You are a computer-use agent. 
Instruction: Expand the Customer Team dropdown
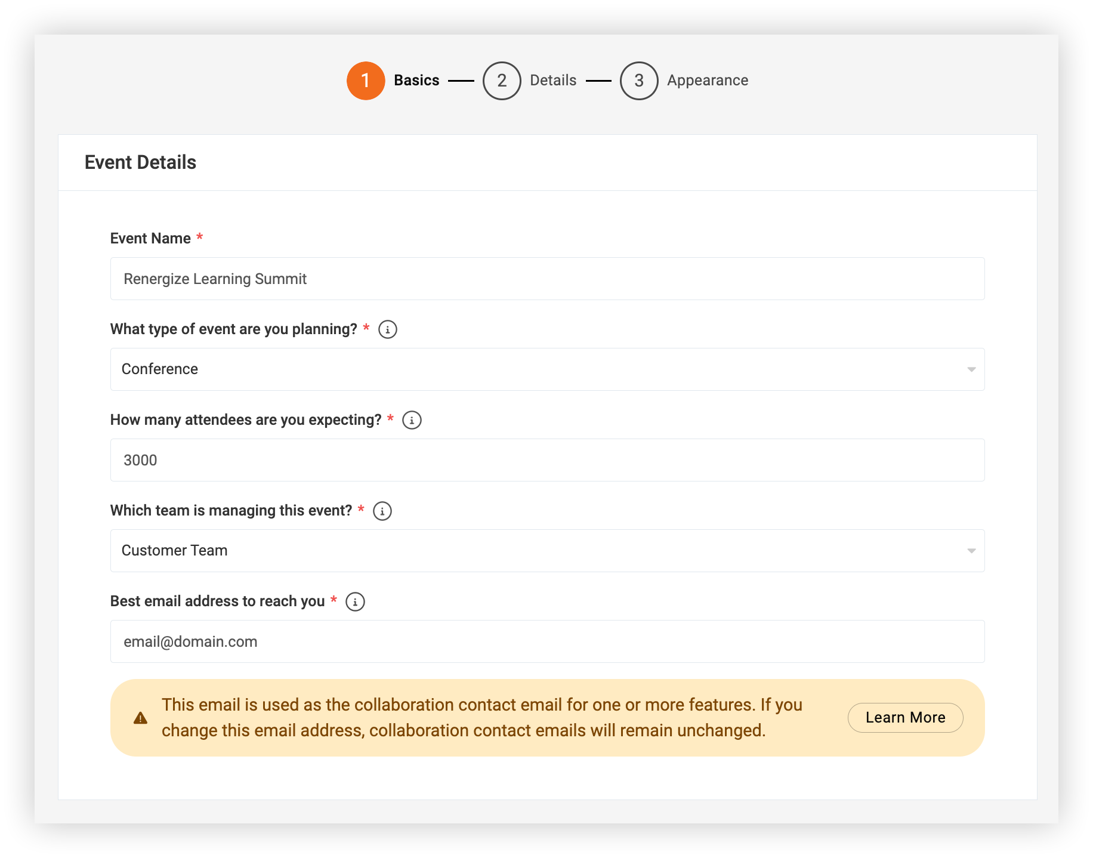pyautogui.click(x=547, y=551)
